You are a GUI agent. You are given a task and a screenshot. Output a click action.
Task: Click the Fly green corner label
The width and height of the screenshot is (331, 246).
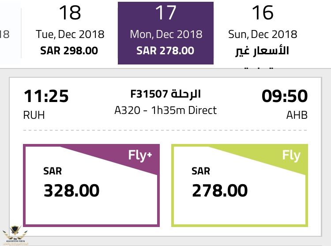291,156
